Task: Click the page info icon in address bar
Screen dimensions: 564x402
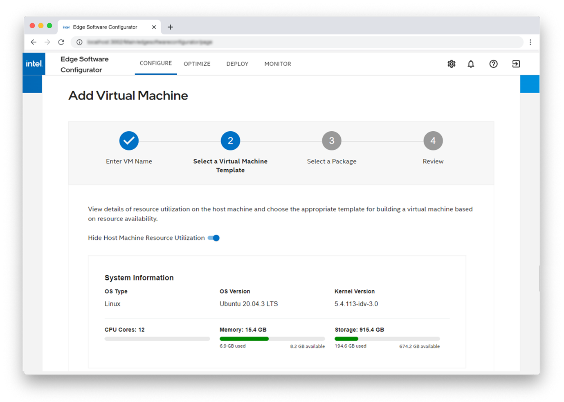Action: coord(79,42)
